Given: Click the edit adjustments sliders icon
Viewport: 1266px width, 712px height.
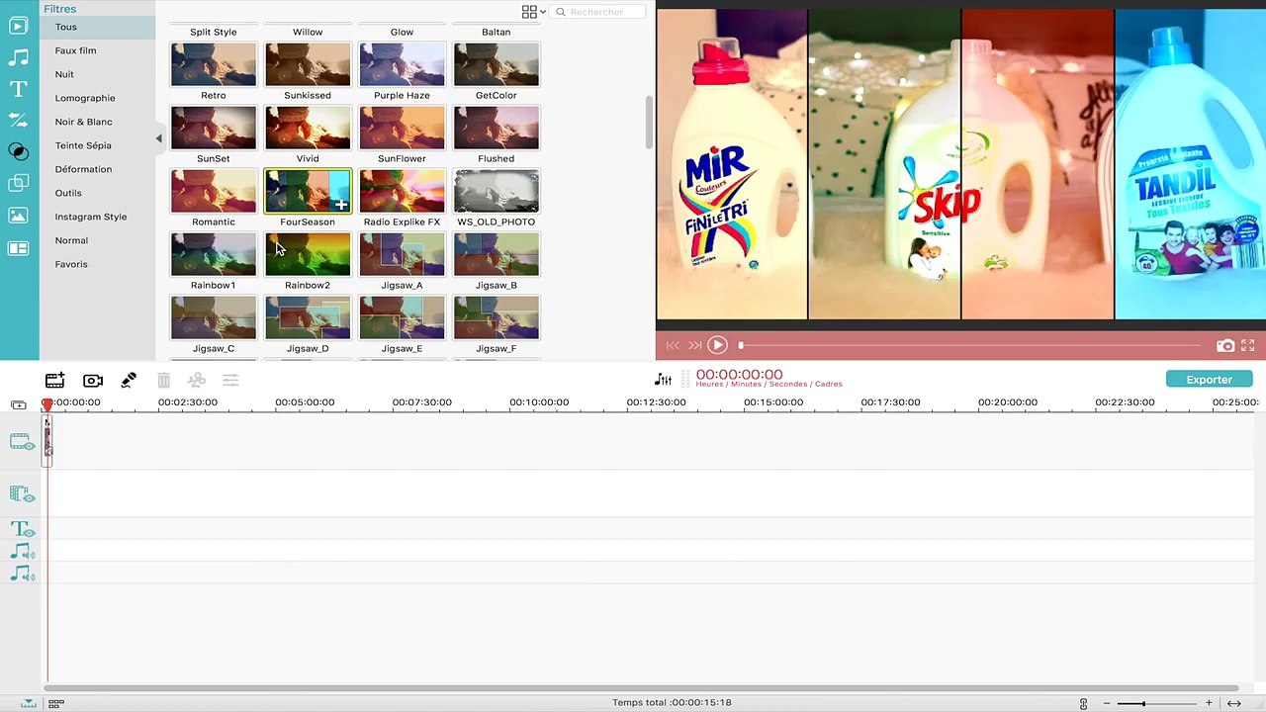Looking at the screenshot, I should (230, 380).
